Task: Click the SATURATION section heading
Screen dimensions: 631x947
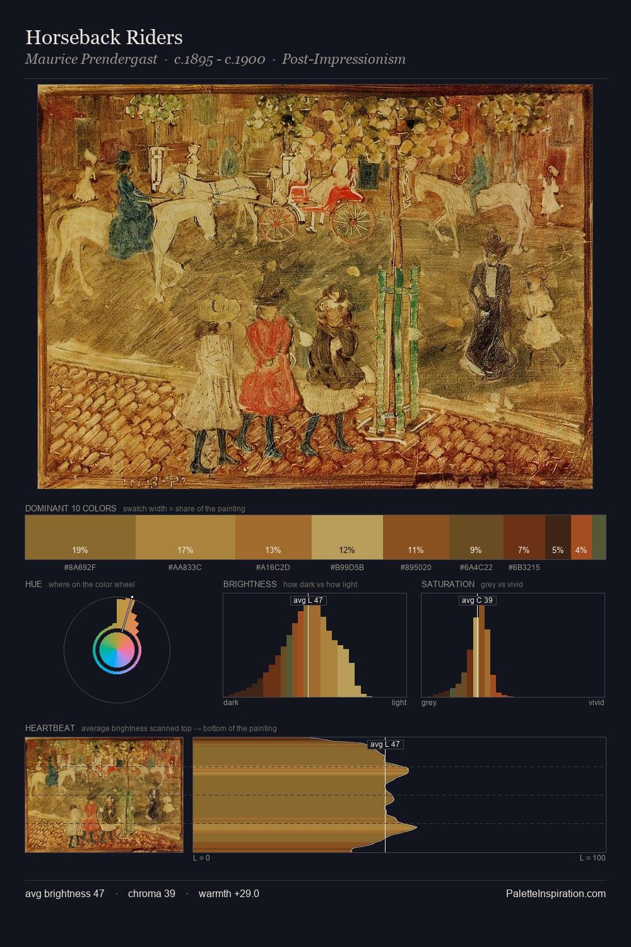Action: [448, 584]
